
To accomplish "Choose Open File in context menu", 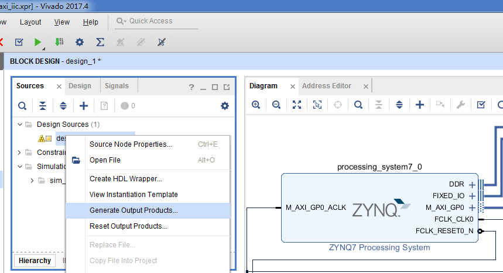I will (x=148, y=160).
